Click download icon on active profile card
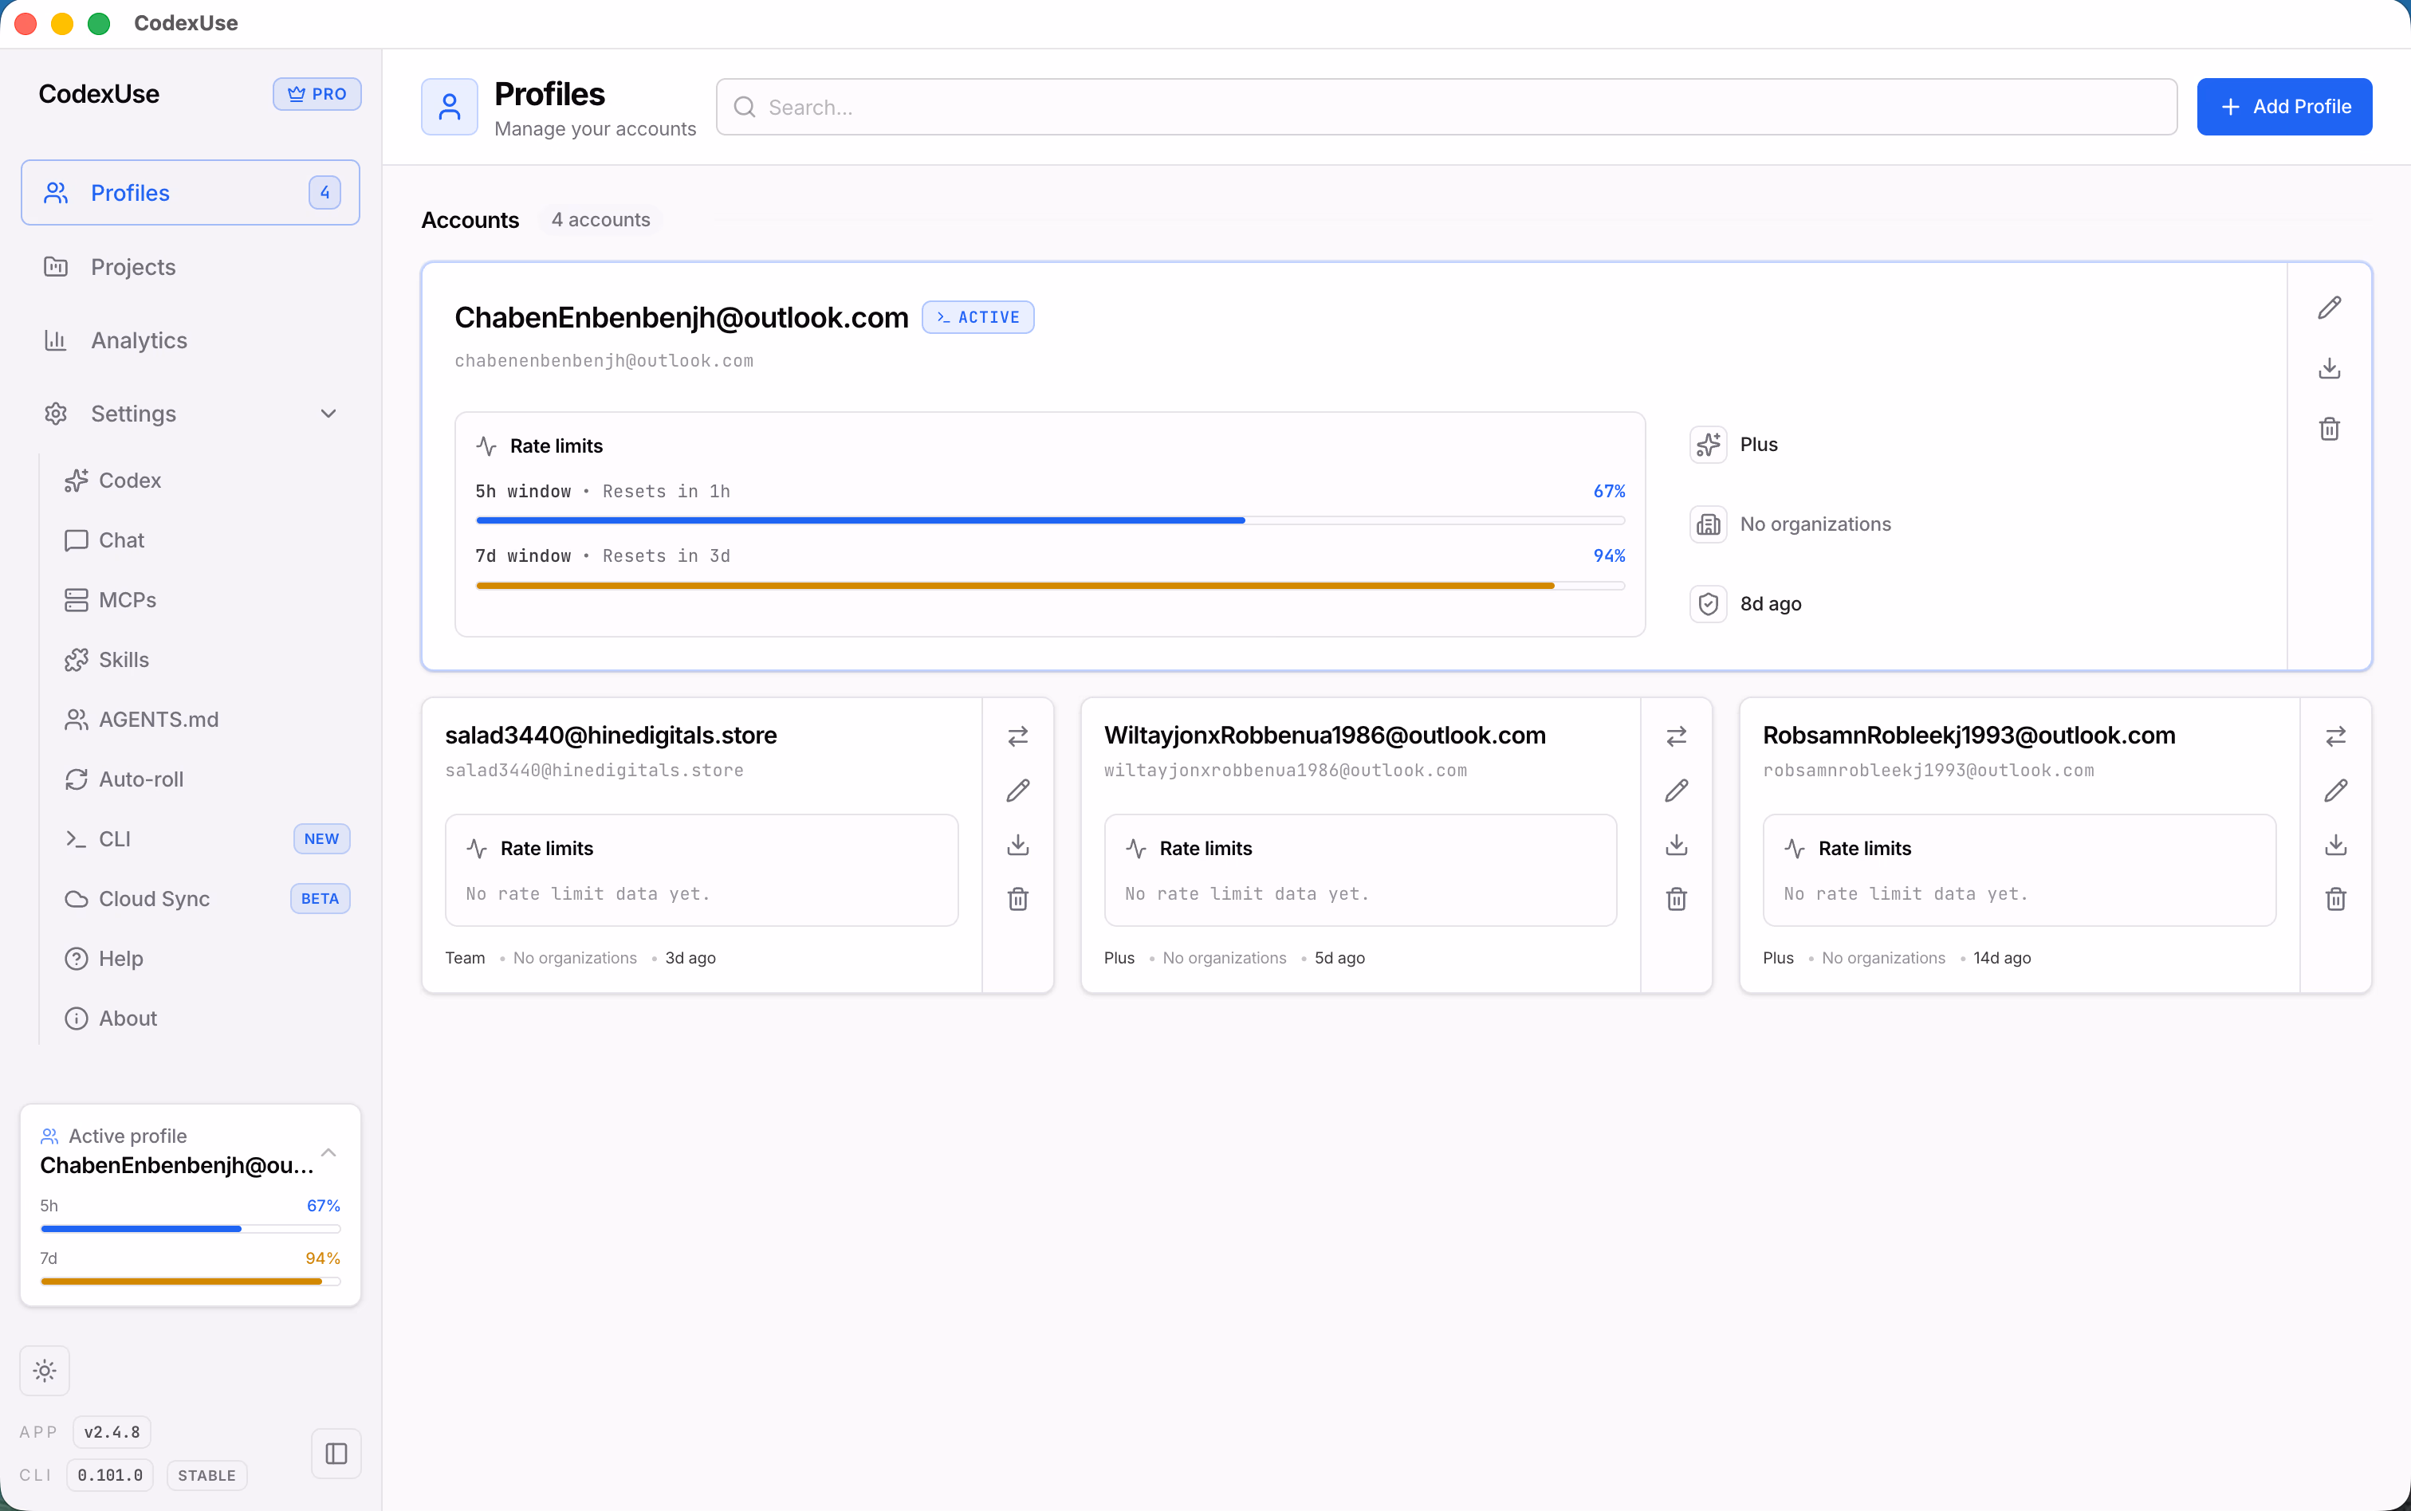2411x1511 pixels. 2329,369
